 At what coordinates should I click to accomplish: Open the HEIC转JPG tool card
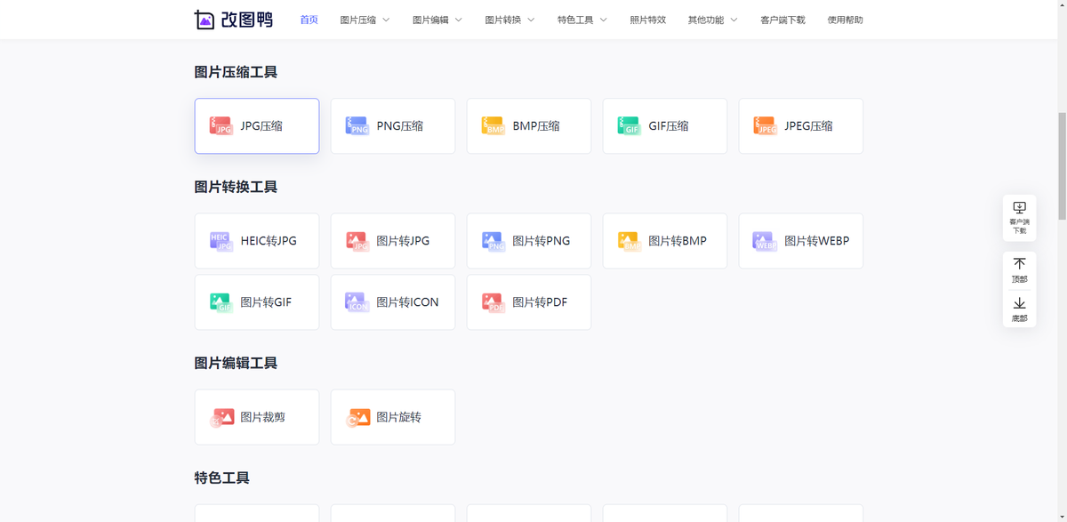257,241
